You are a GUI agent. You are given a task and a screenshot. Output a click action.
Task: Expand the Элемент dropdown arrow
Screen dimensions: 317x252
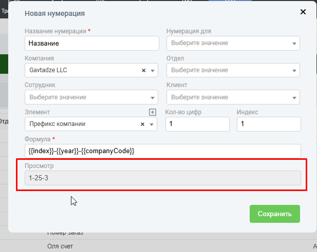tap(153, 124)
